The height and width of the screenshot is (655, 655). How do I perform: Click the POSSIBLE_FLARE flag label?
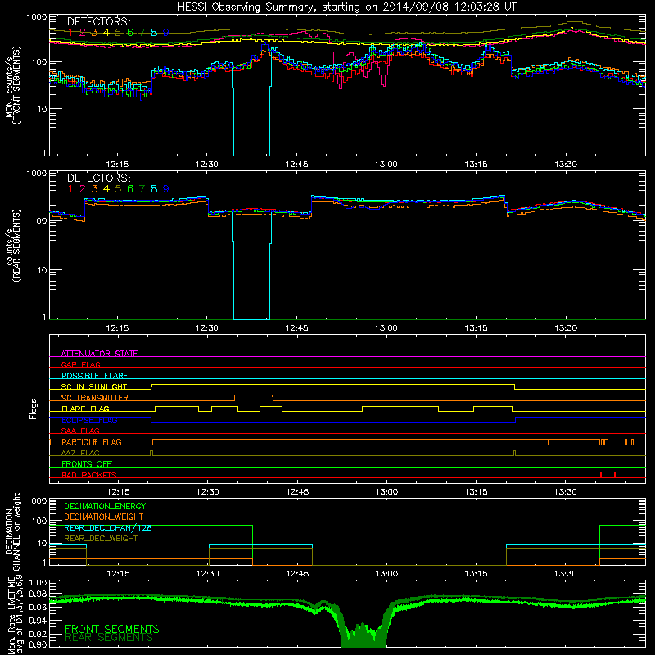(x=94, y=376)
